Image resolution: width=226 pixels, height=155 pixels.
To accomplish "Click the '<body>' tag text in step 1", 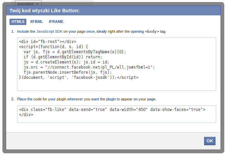I will point(152,31).
